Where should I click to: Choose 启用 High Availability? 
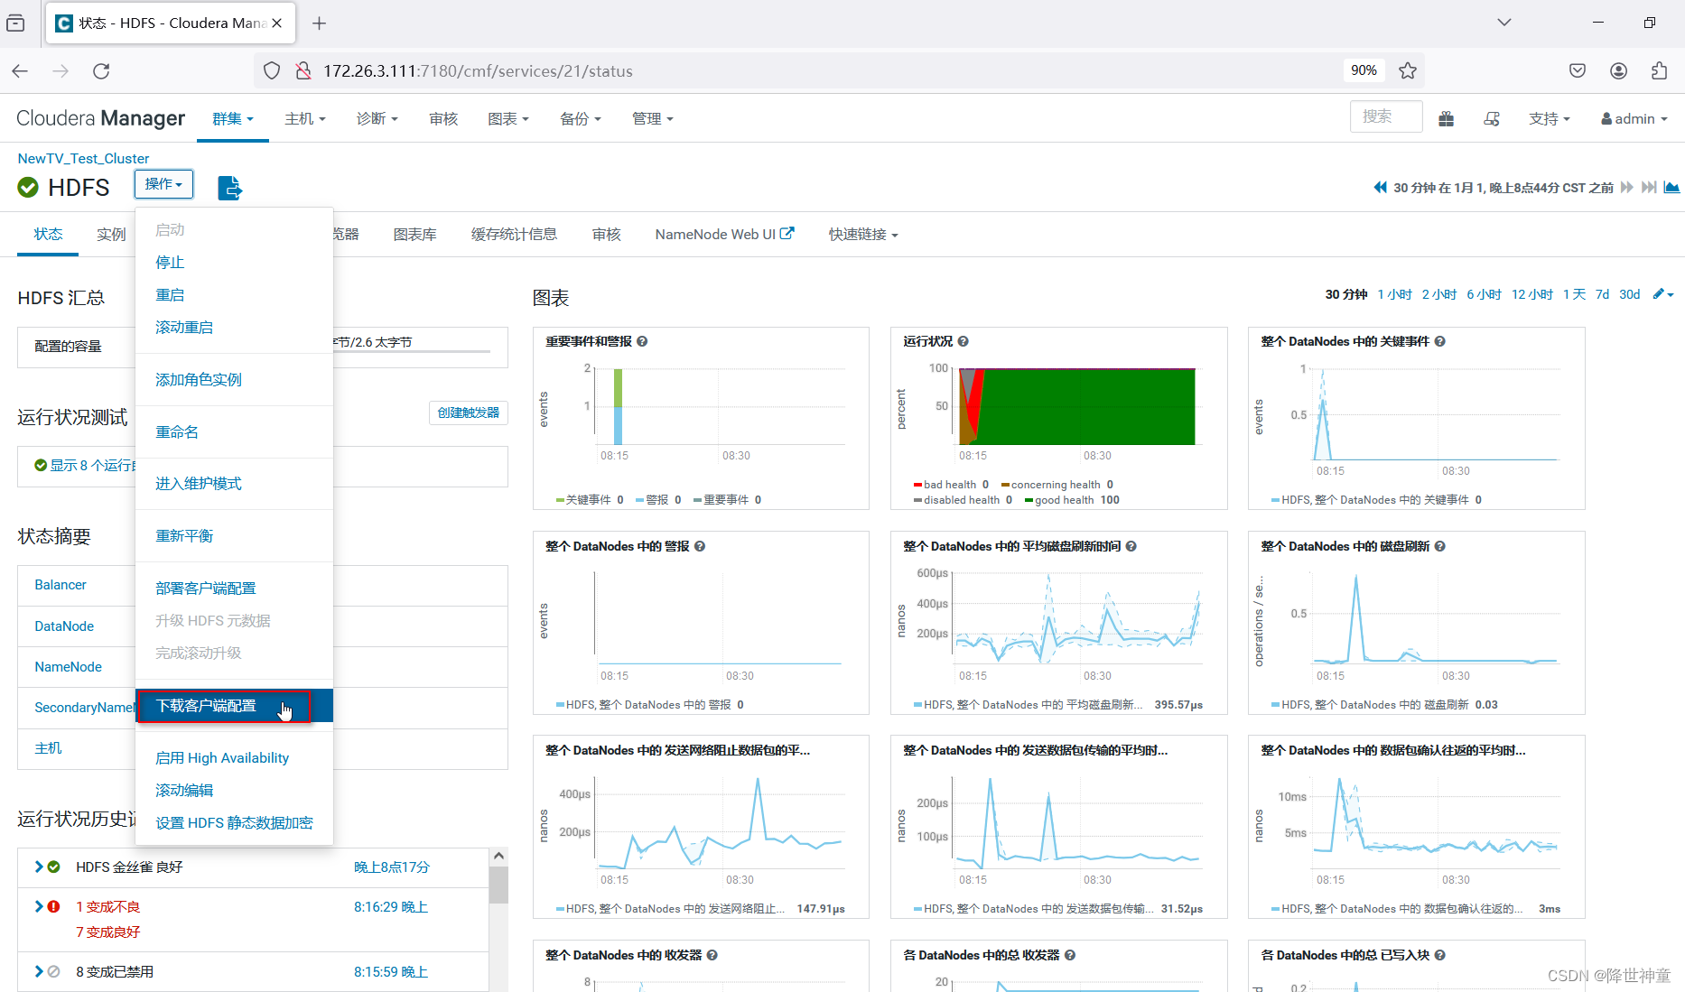pyautogui.click(x=234, y=758)
